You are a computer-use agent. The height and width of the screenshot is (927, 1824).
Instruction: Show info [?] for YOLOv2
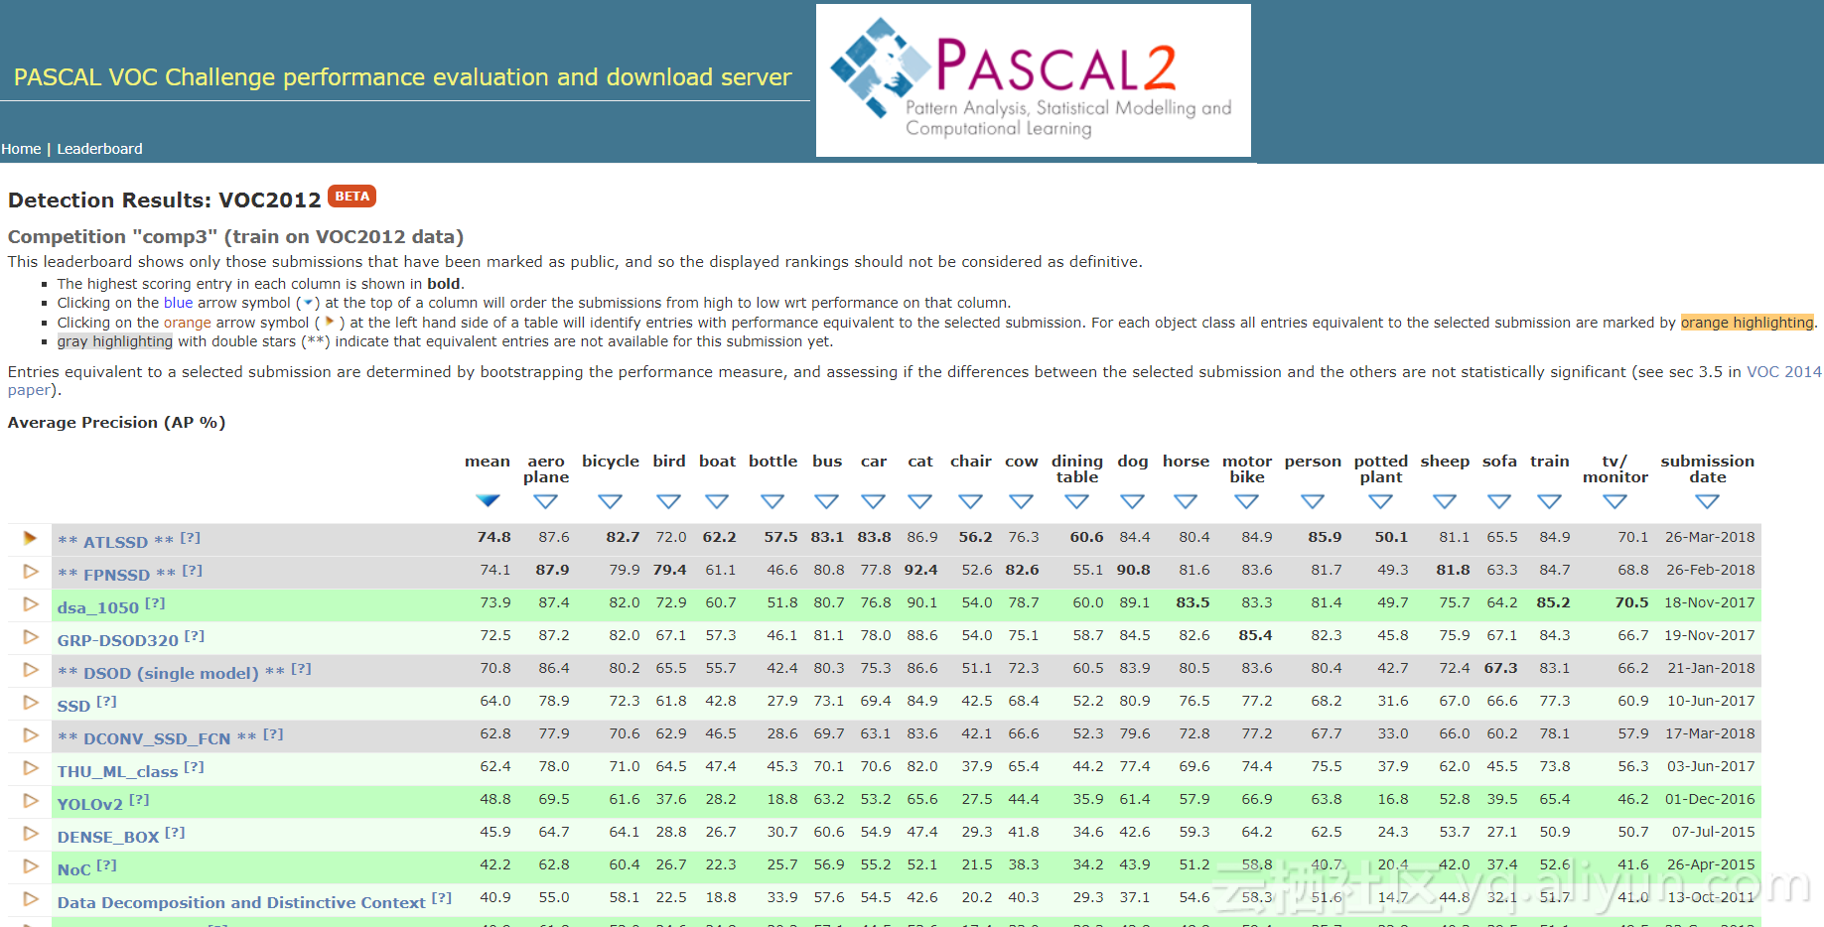tap(139, 800)
